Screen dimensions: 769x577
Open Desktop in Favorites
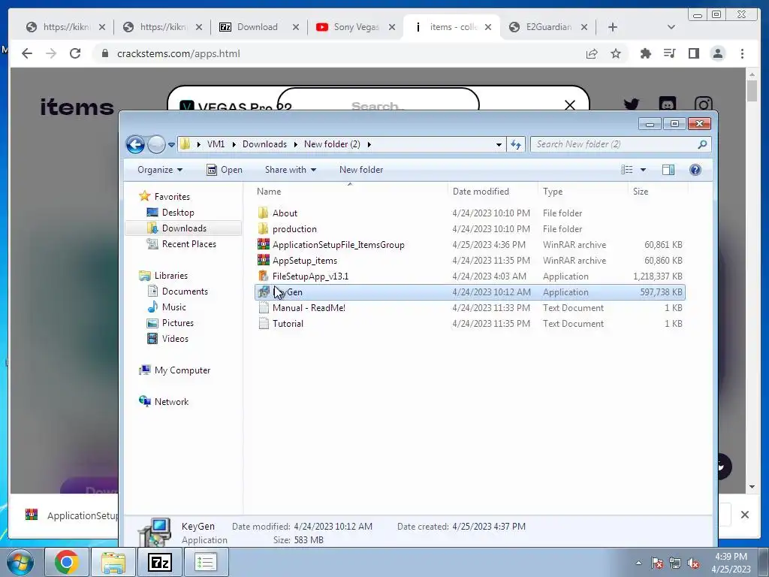pos(178,213)
